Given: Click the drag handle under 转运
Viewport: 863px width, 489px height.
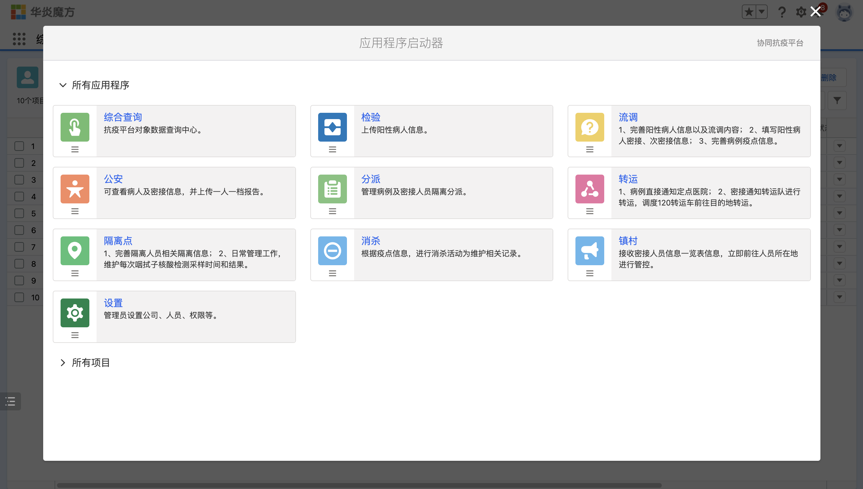Looking at the screenshot, I should coord(590,211).
